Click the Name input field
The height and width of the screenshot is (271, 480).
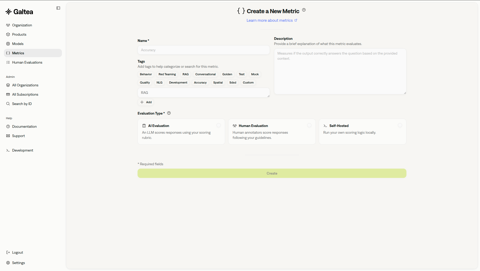[x=204, y=50]
